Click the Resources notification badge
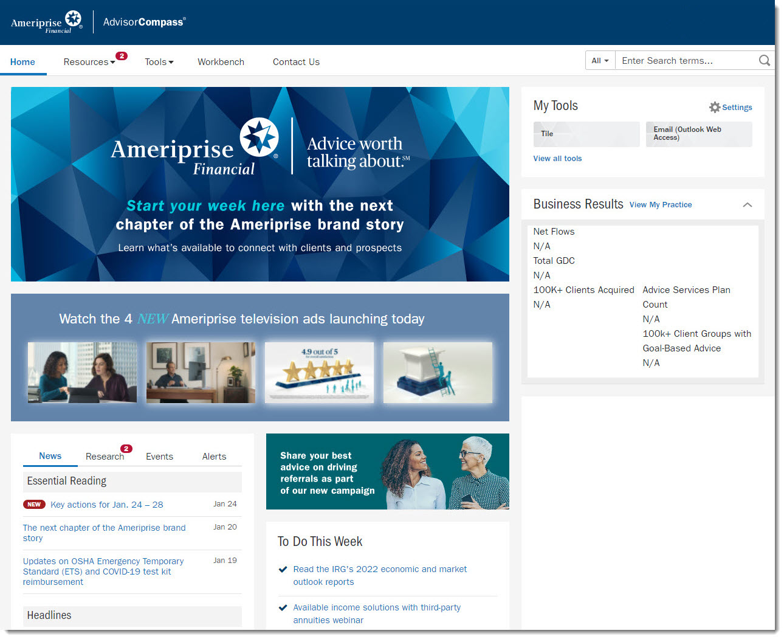Screen dimensions: 784x639 tap(122, 56)
